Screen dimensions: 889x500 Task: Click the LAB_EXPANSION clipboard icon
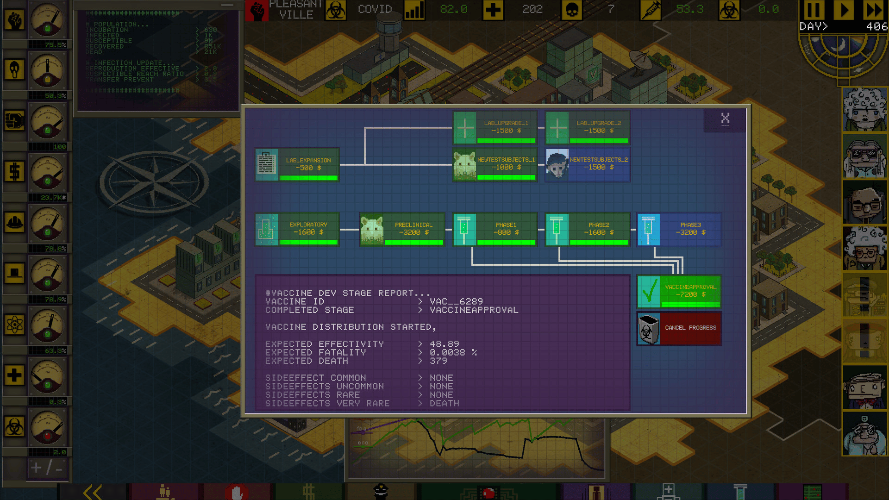tap(267, 164)
